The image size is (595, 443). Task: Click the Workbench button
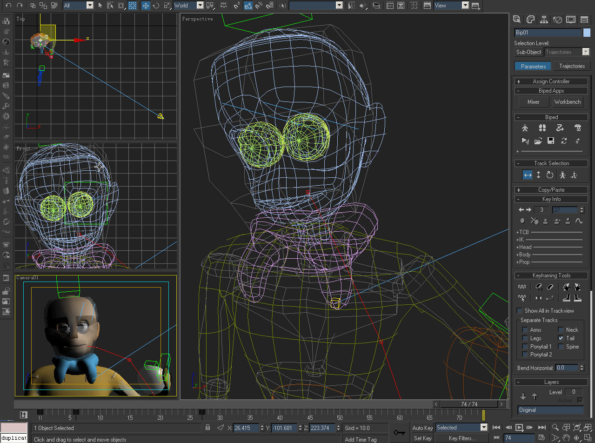[568, 102]
